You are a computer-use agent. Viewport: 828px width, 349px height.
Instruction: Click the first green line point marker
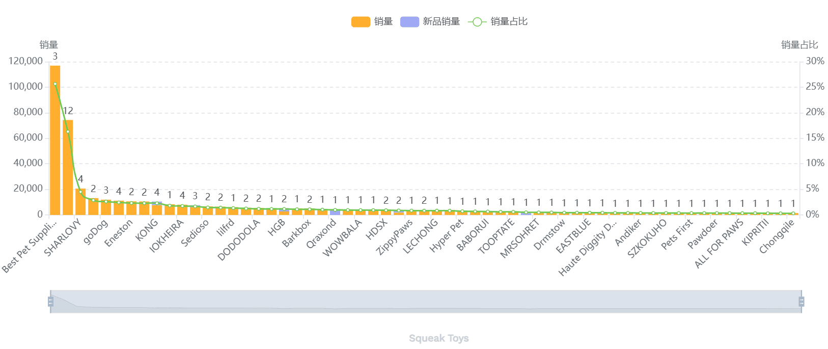[x=55, y=84]
